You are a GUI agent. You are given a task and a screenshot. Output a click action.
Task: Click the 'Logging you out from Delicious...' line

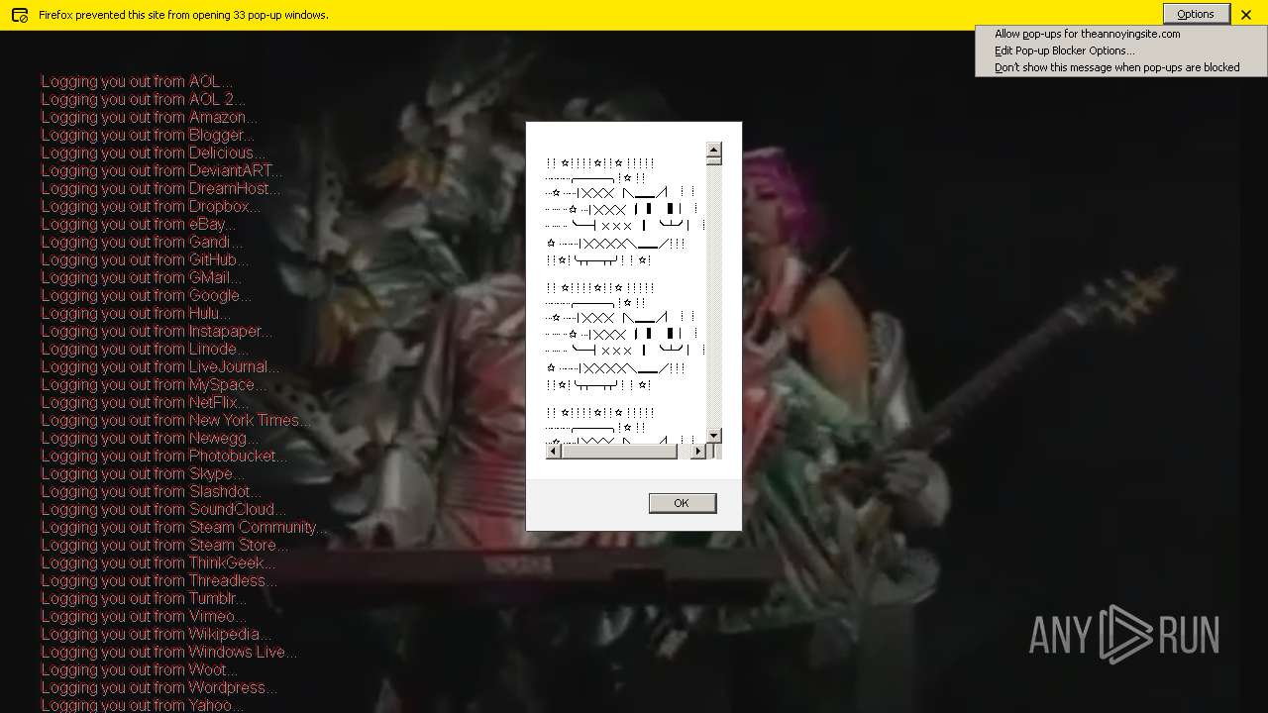coord(154,153)
